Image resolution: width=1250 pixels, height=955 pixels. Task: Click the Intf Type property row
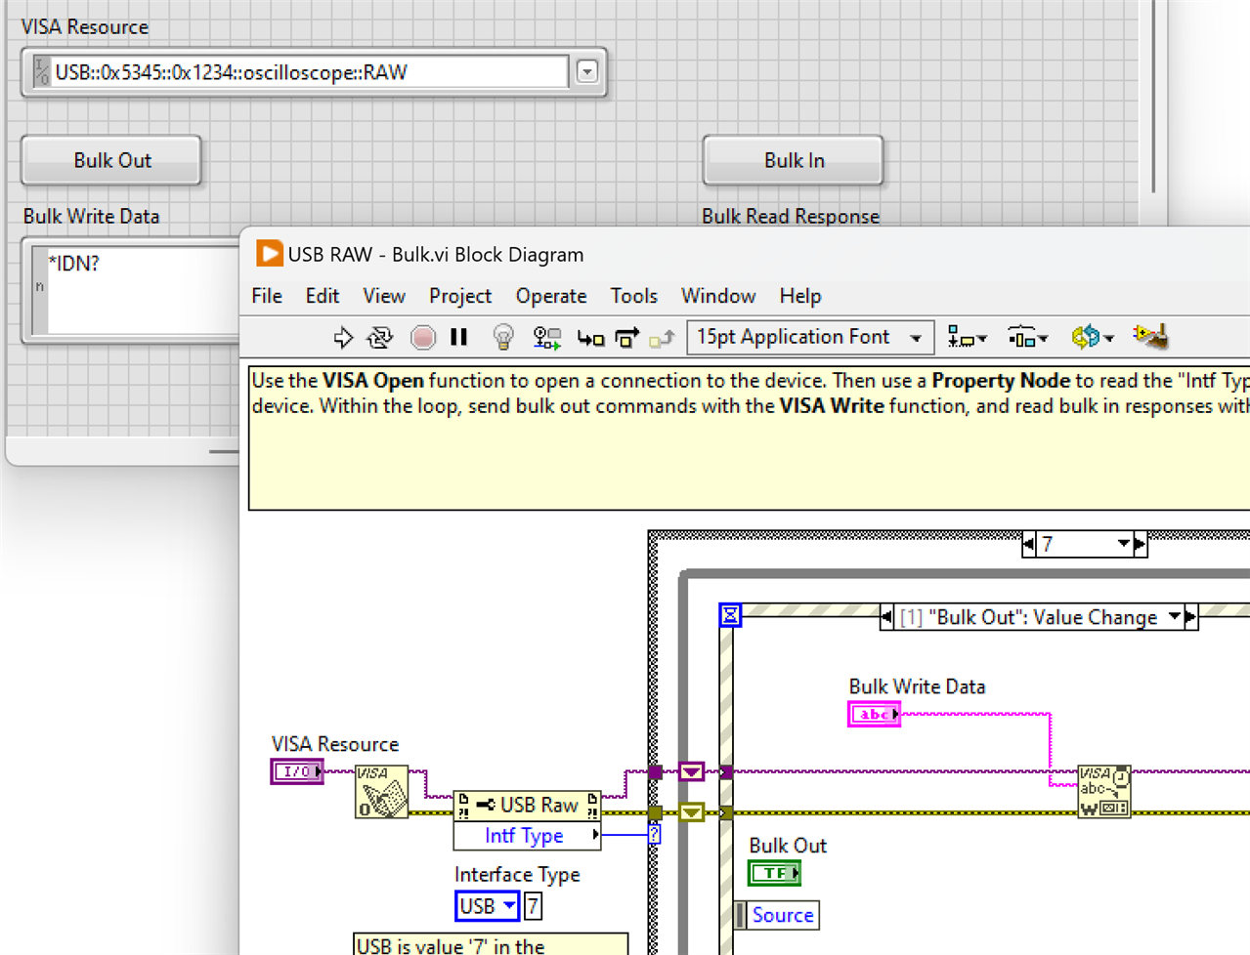pyautogui.click(x=527, y=836)
